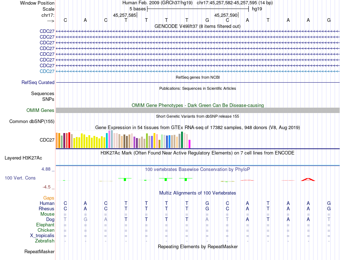Viewport: 340px width, 260px height.
Task: Open the 'RefSeq genes from NCBI' title
Action: click(198, 77)
